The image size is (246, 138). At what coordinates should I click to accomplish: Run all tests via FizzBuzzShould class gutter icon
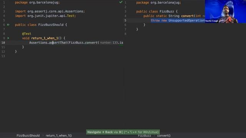8,25
